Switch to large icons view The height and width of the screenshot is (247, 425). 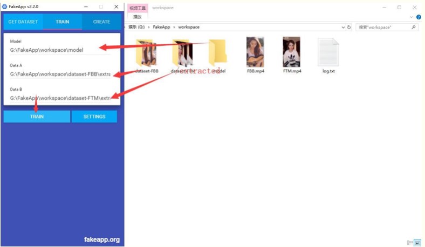(x=417, y=243)
